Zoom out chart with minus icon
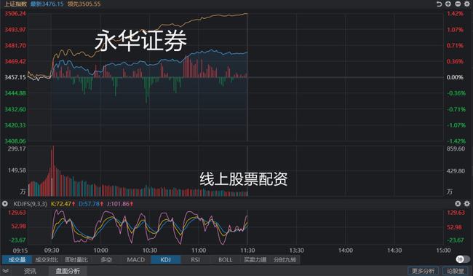Screen dimensions: 473x276 458,4
